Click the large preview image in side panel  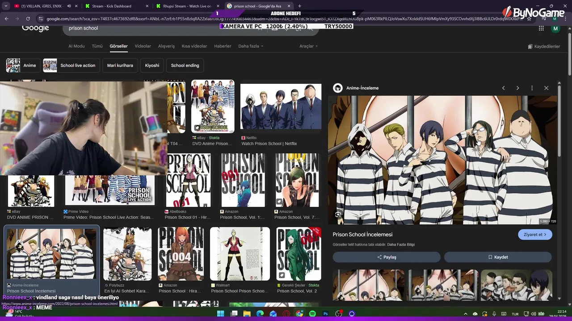click(443, 160)
